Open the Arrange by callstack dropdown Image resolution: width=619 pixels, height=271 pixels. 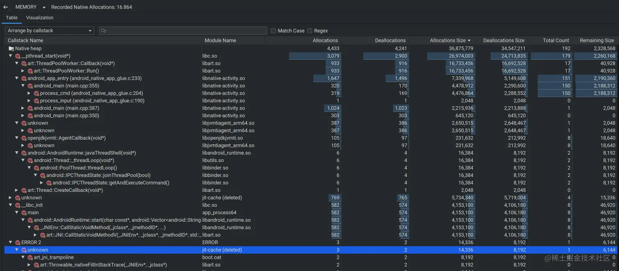[x=49, y=30]
